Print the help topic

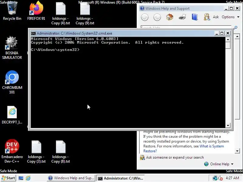[182, 17]
